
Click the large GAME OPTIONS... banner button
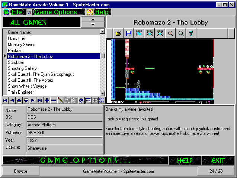(x=85, y=160)
